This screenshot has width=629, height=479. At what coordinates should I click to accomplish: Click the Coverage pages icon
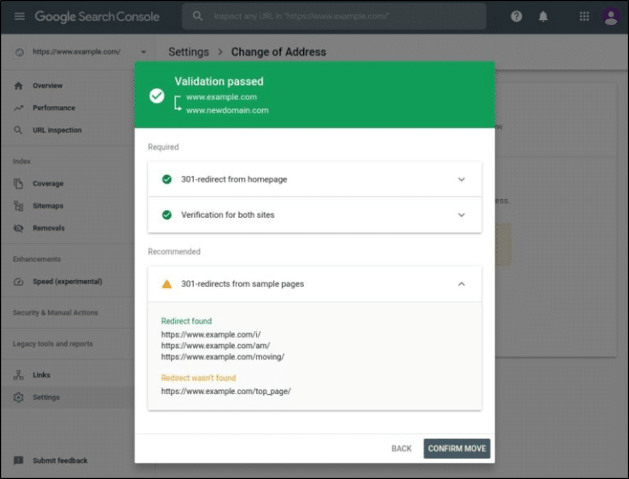[19, 184]
